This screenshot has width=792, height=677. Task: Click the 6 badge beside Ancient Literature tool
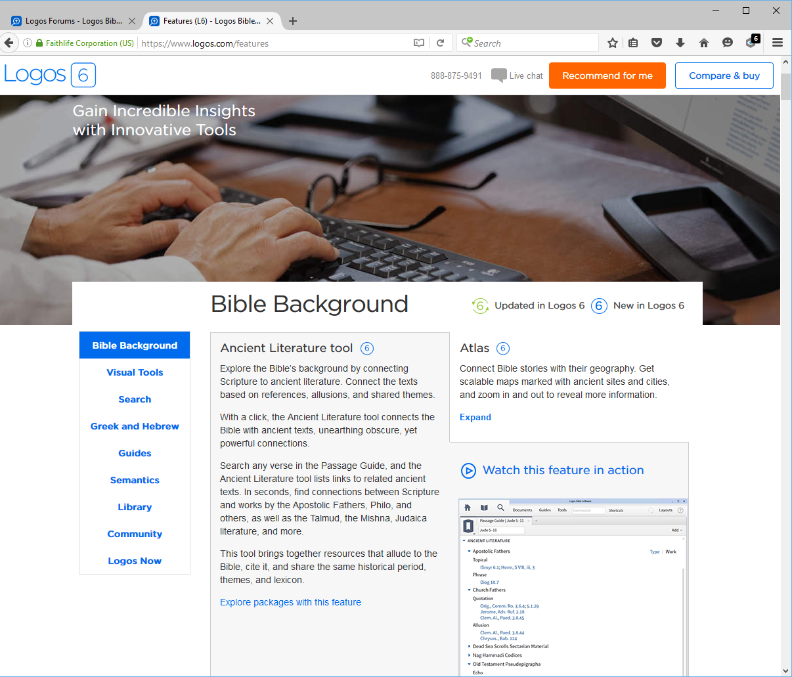(x=367, y=349)
